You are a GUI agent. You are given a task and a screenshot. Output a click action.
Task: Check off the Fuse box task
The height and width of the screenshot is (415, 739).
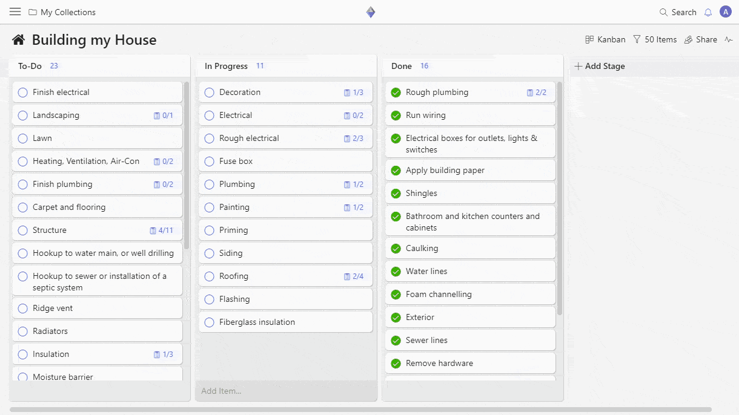210,162
